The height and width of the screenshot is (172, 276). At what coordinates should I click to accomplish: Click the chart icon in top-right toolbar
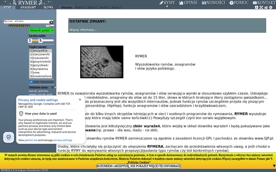266,7
